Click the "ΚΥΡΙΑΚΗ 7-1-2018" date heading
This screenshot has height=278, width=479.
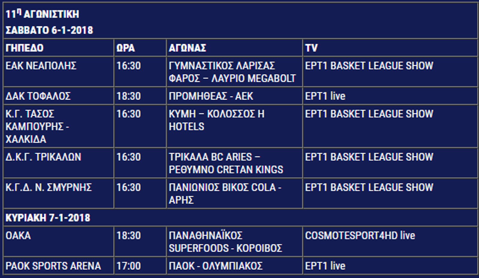[x=48, y=218]
